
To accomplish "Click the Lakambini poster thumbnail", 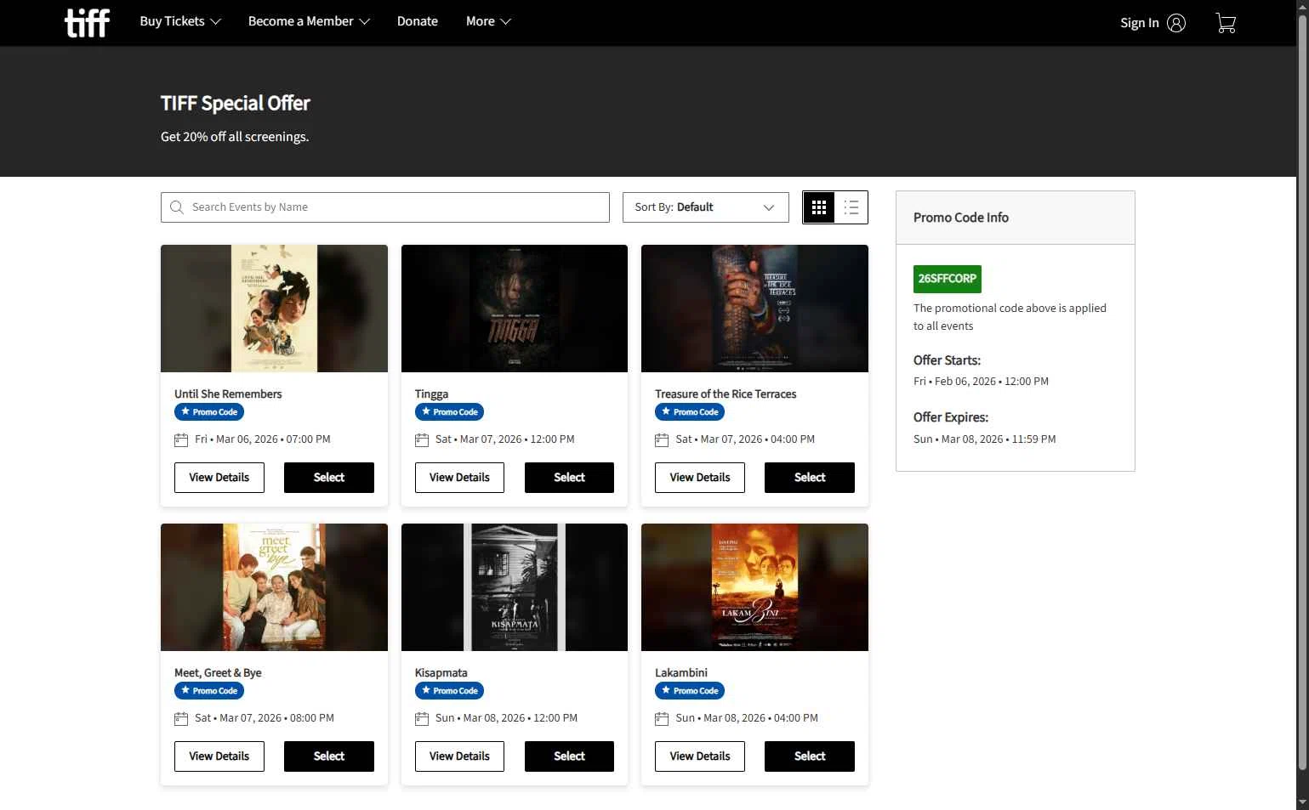I will coord(754,587).
